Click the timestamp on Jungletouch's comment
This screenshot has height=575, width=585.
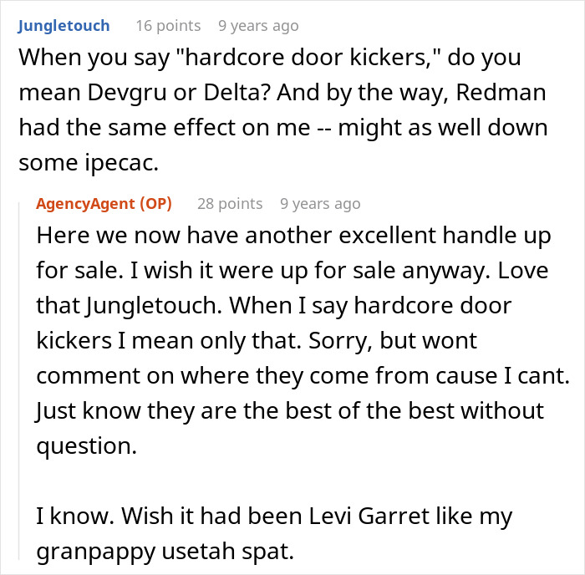coord(258,26)
